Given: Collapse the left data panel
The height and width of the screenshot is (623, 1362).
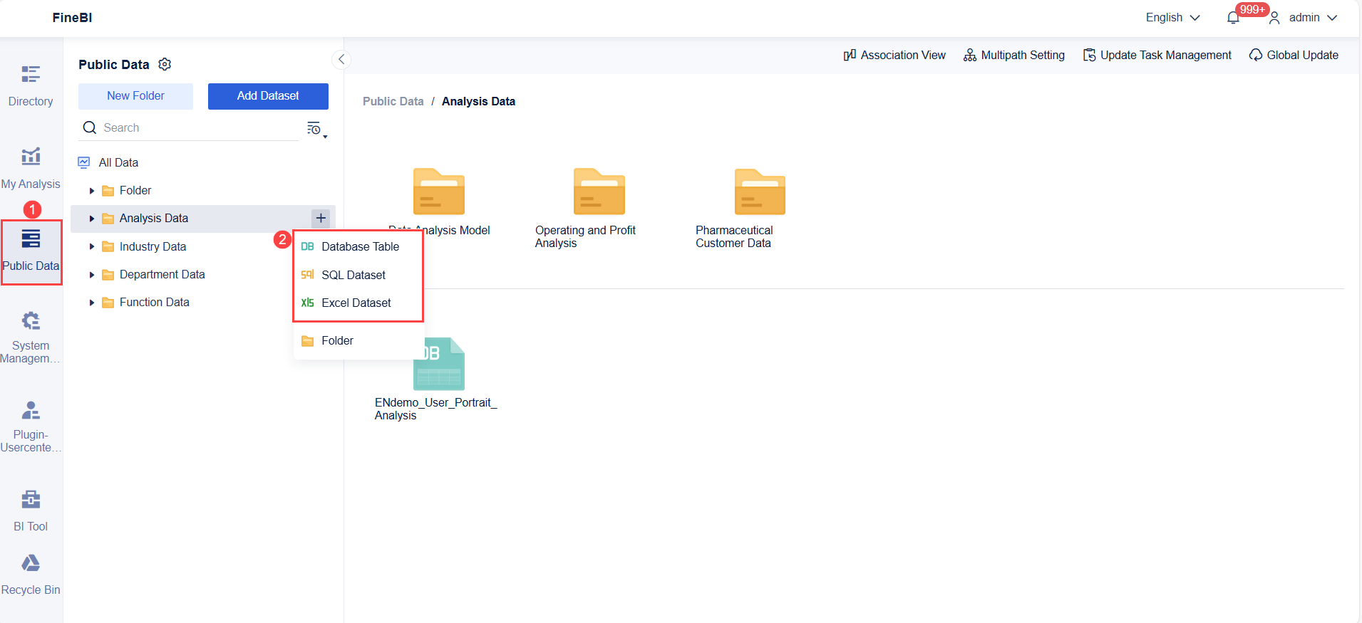Looking at the screenshot, I should click(341, 59).
